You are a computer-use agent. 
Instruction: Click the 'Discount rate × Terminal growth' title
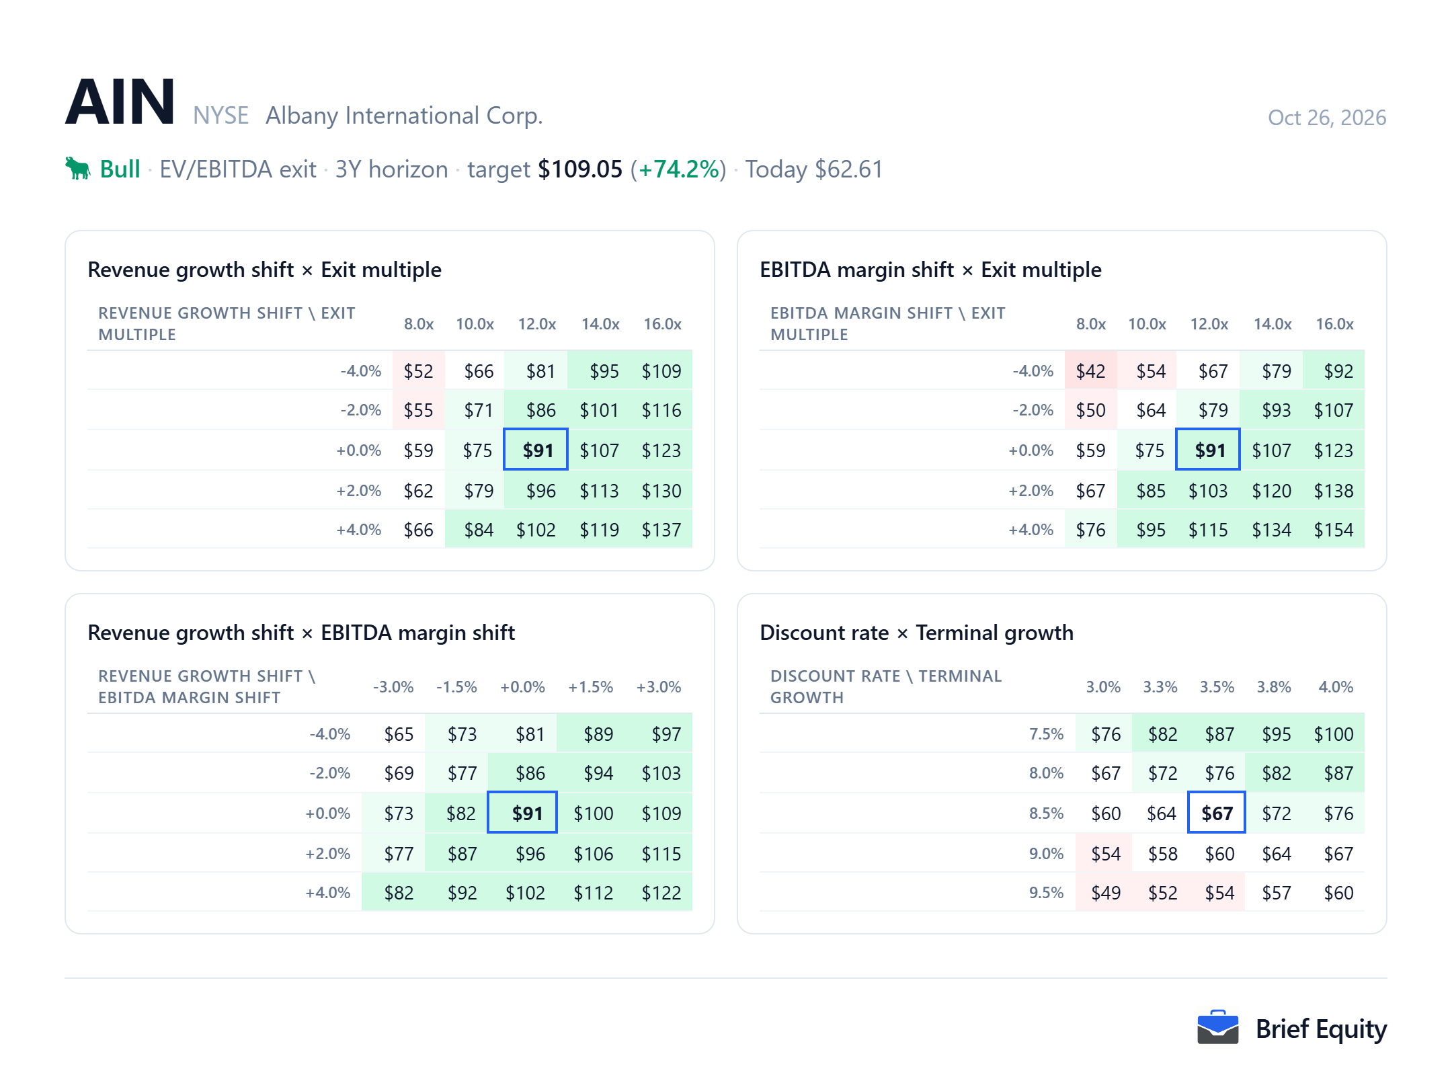(916, 633)
